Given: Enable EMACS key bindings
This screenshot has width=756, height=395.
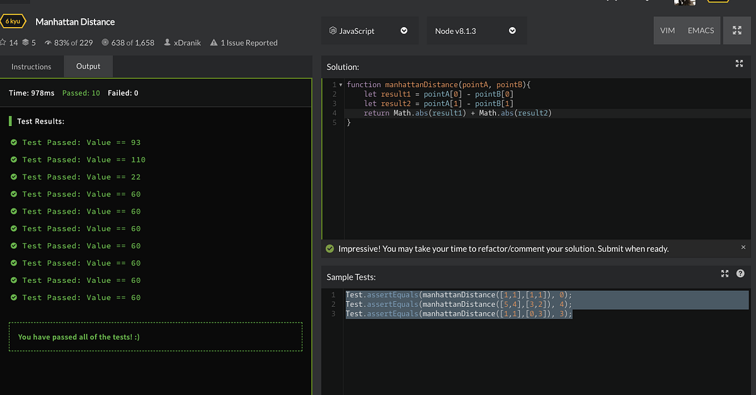Looking at the screenshot, I should click(x=701, y=30).
